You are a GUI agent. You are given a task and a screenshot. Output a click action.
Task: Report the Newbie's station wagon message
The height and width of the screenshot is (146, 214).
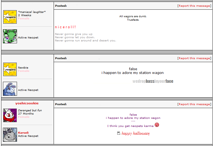[x=194, y=58]
